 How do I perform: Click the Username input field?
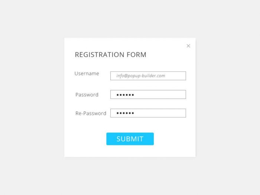click(148, 76)
